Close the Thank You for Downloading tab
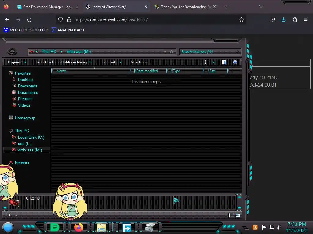 [215, 7]
